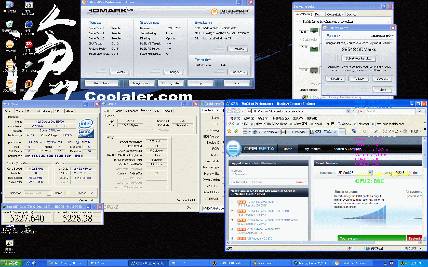Open the cpuz desktop shortcut
Screen dimensions: 428x267
tap(29, 67)
